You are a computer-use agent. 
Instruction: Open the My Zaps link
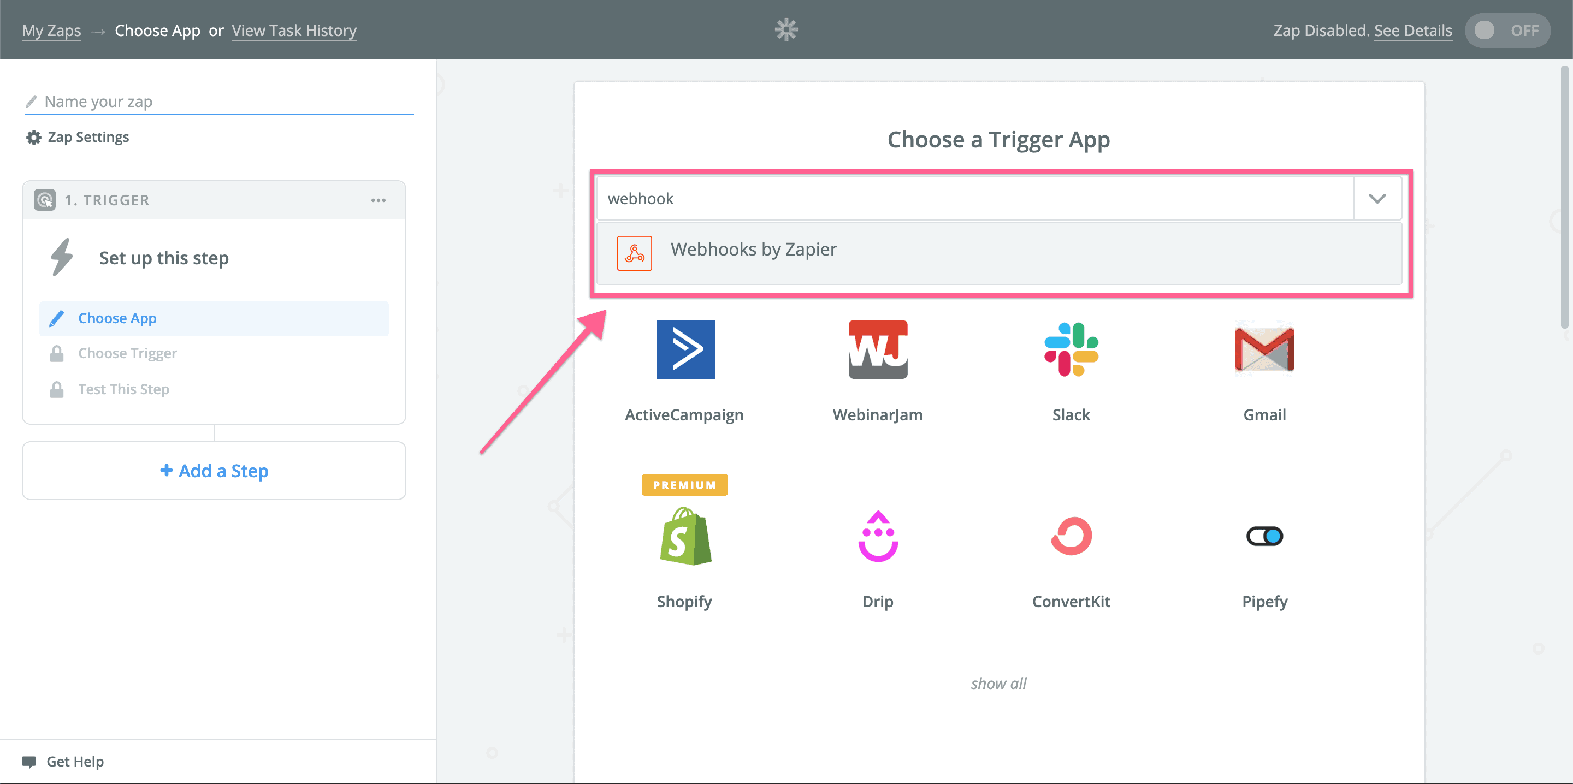pyautogui.click(x=51, y=31)
